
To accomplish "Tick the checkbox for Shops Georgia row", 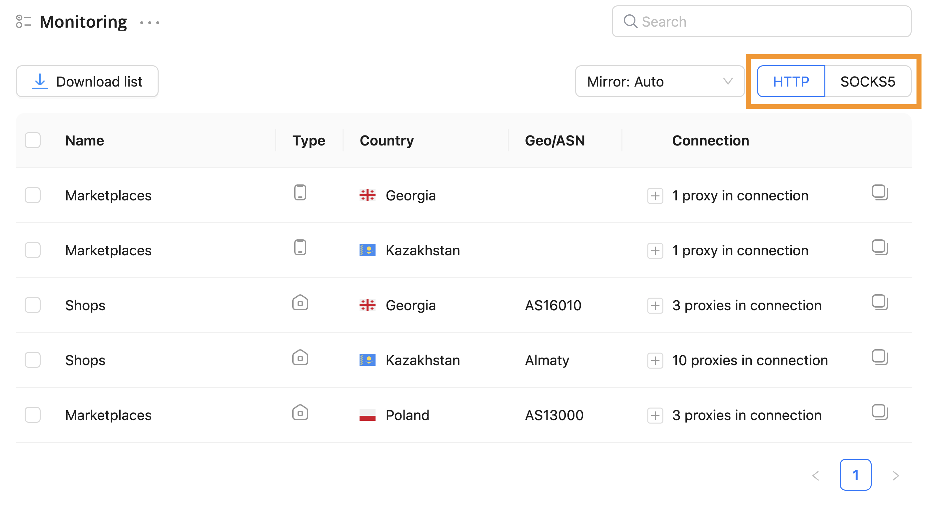I will point(33,305).
